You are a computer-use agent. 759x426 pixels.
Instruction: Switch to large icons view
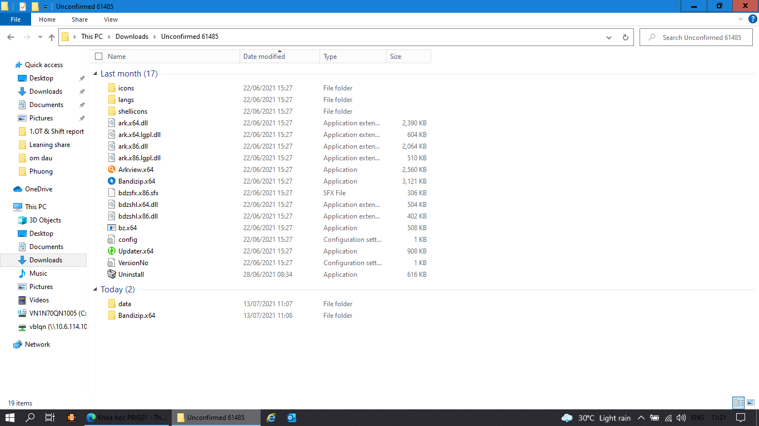point(751,403)
